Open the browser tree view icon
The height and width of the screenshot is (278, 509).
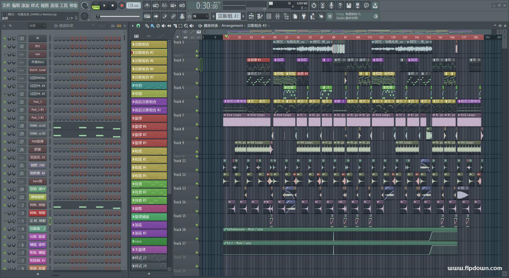click(286, 16)
